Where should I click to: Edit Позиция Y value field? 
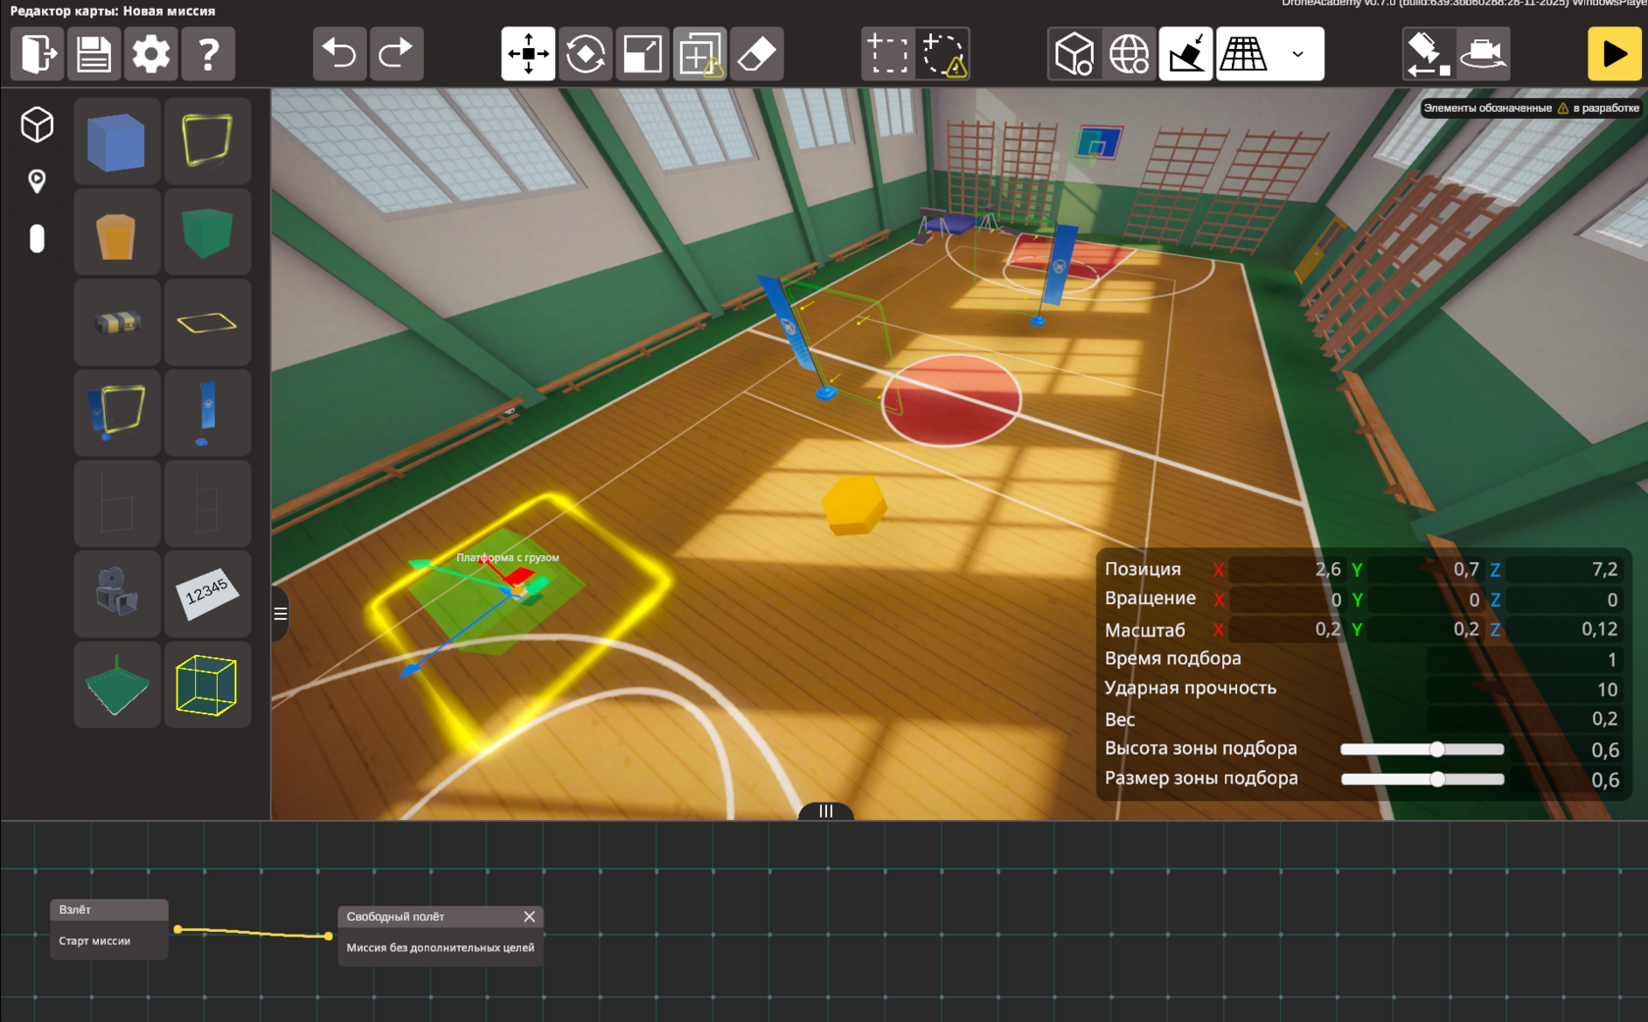tap(1425, 570)
